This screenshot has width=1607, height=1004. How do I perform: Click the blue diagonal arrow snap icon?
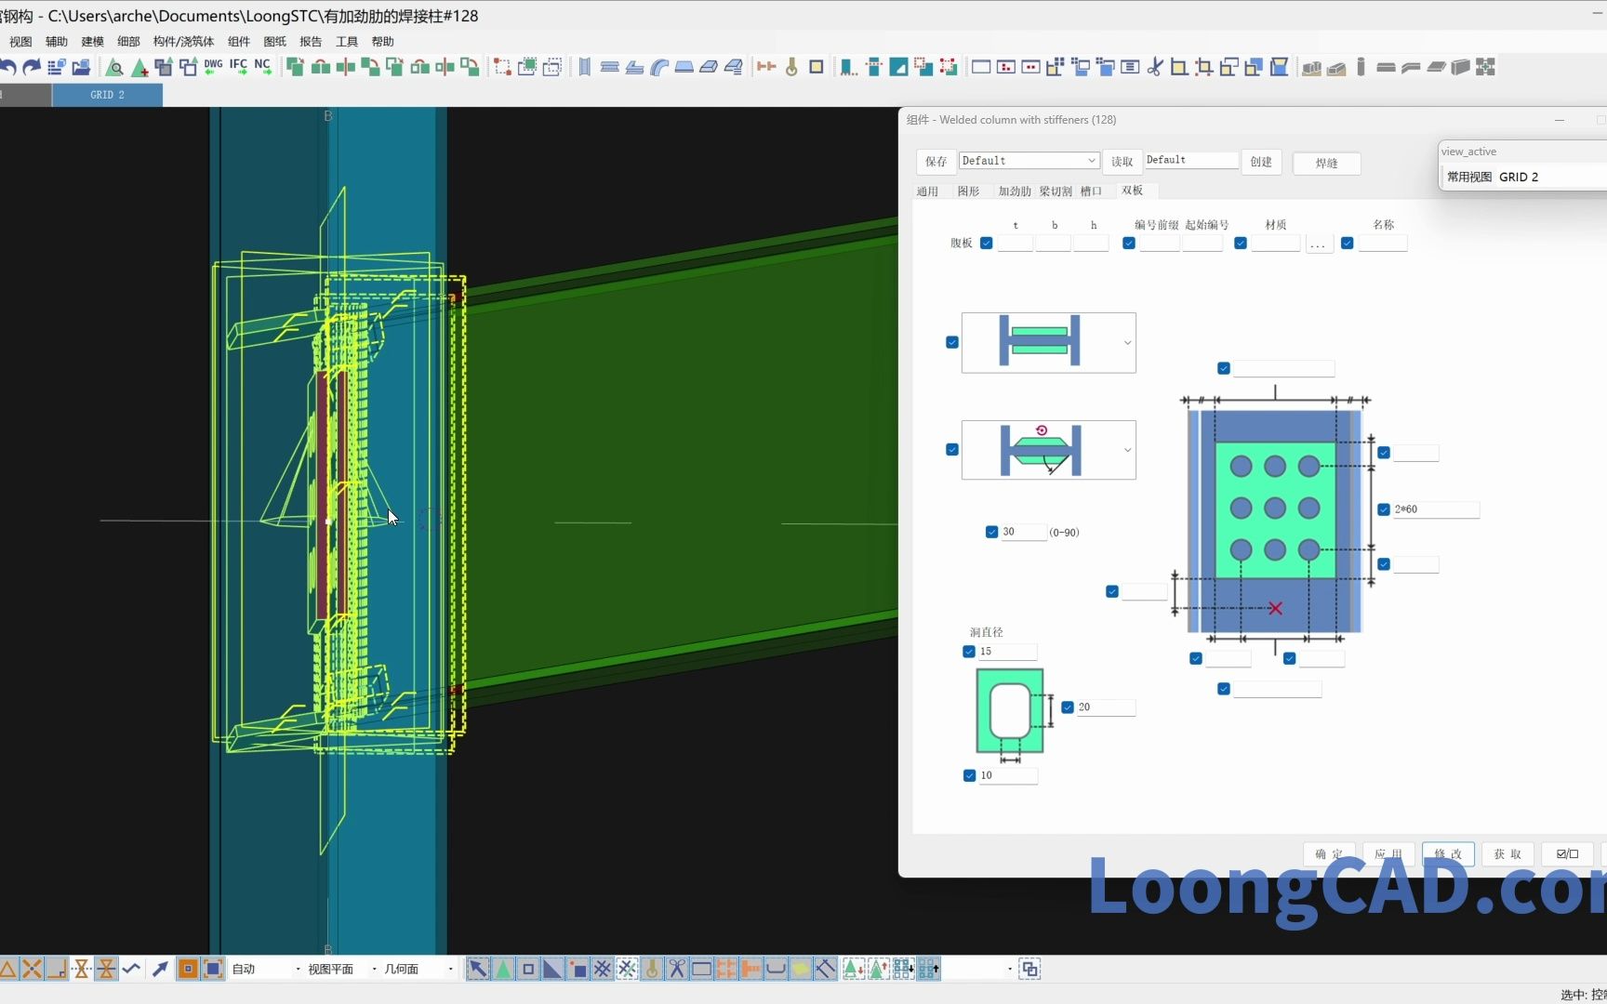coord(159,969)
